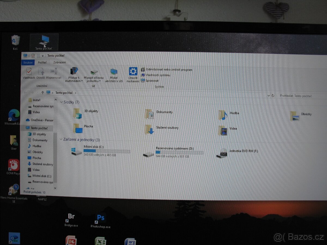Screen dimensions: 327x245
Task: Open the Hudba music folder
Action: (223, 115)
